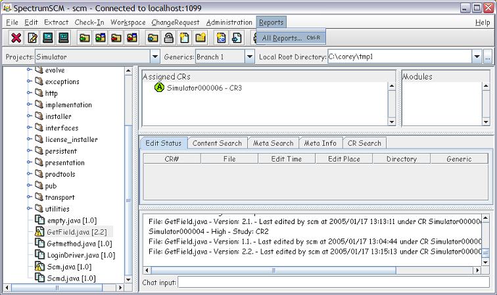
Task: Click the new file sparkle toolbar icon
Action: [x=185, y=38]
